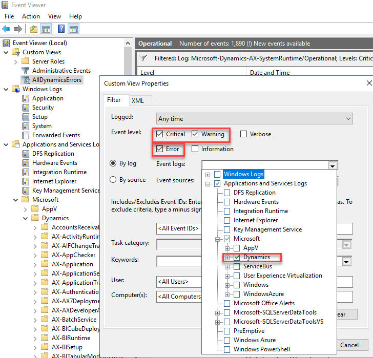Select Microsoft Office Alerts text in dropdown
373x358 pixels.
pyautogui.click(x=264, y=303)
